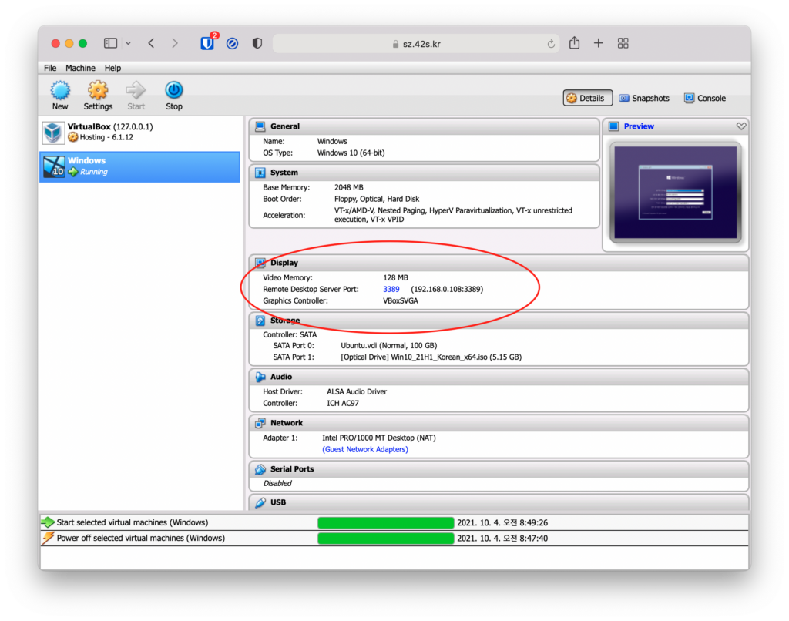Screen dimensions: 789x621
Task: Open the Help menu
Action: (x=112, y=68)
